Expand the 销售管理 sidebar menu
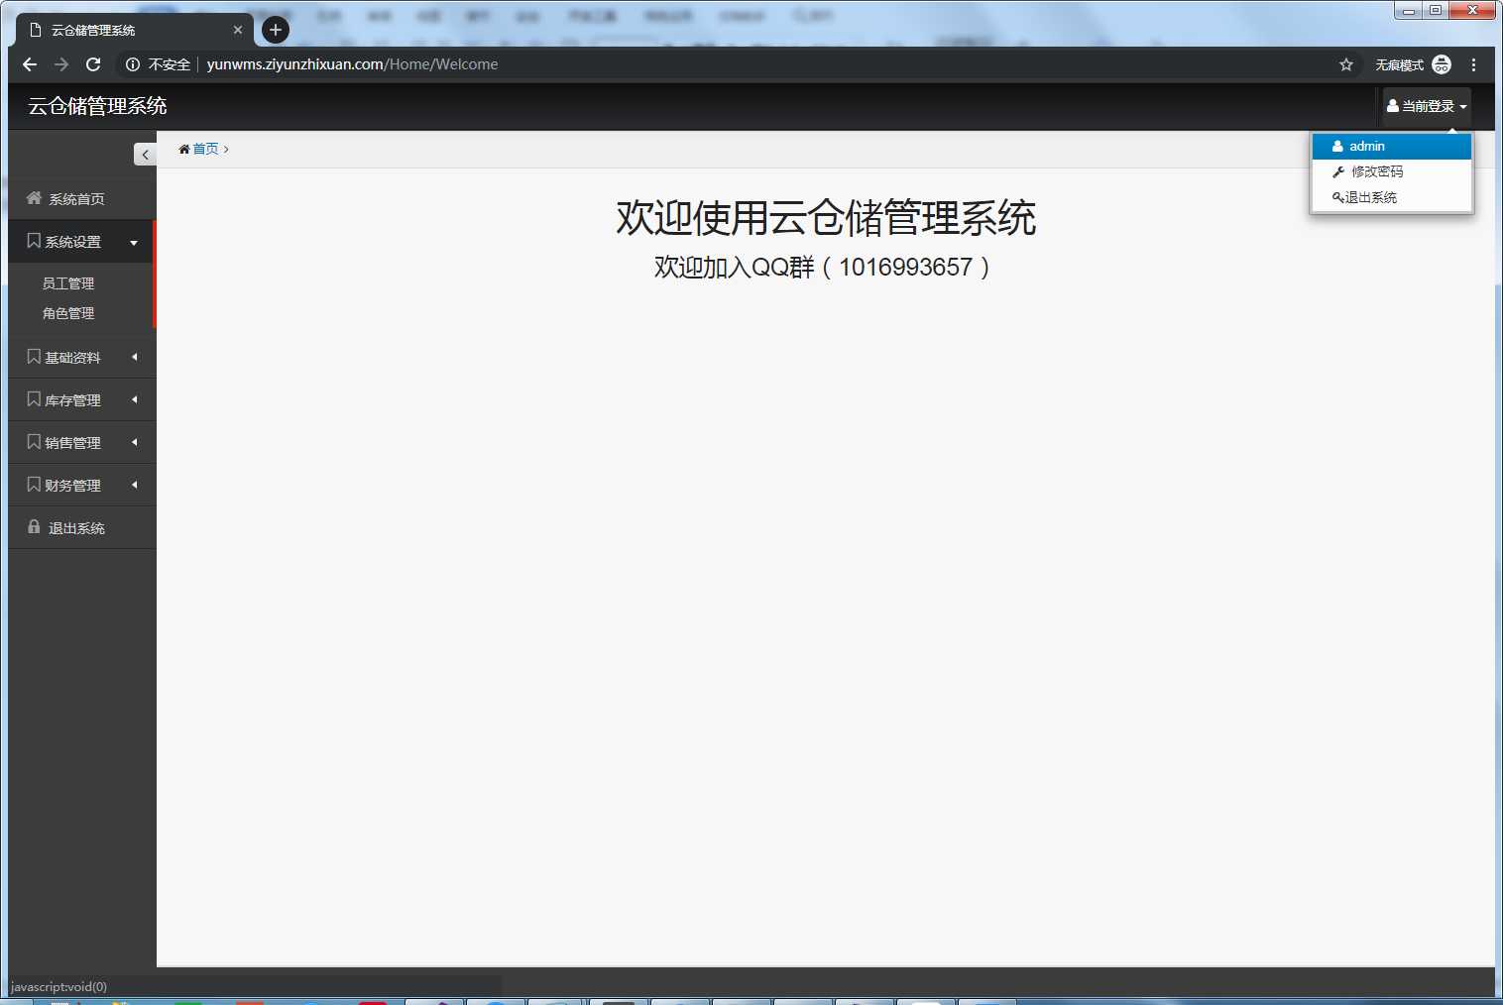The width and height of the screenshot is (1503, 1005). (x=82, y=442)
